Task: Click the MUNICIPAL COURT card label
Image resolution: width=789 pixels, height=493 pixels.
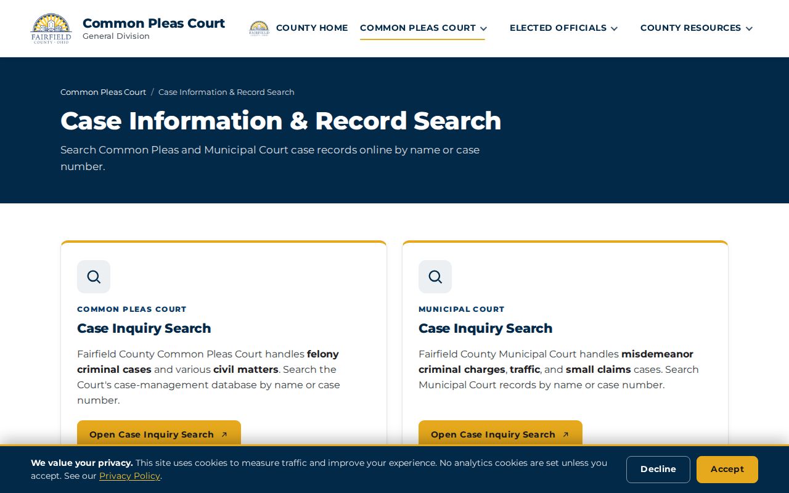Action: pyautogui.click(x=462, y=309)
